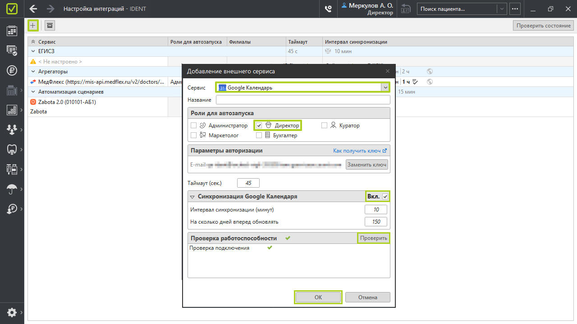This screenshot has width=577, height=324.
Task: Collapse the ЕГИСЗ group
Action: point(33,51)
